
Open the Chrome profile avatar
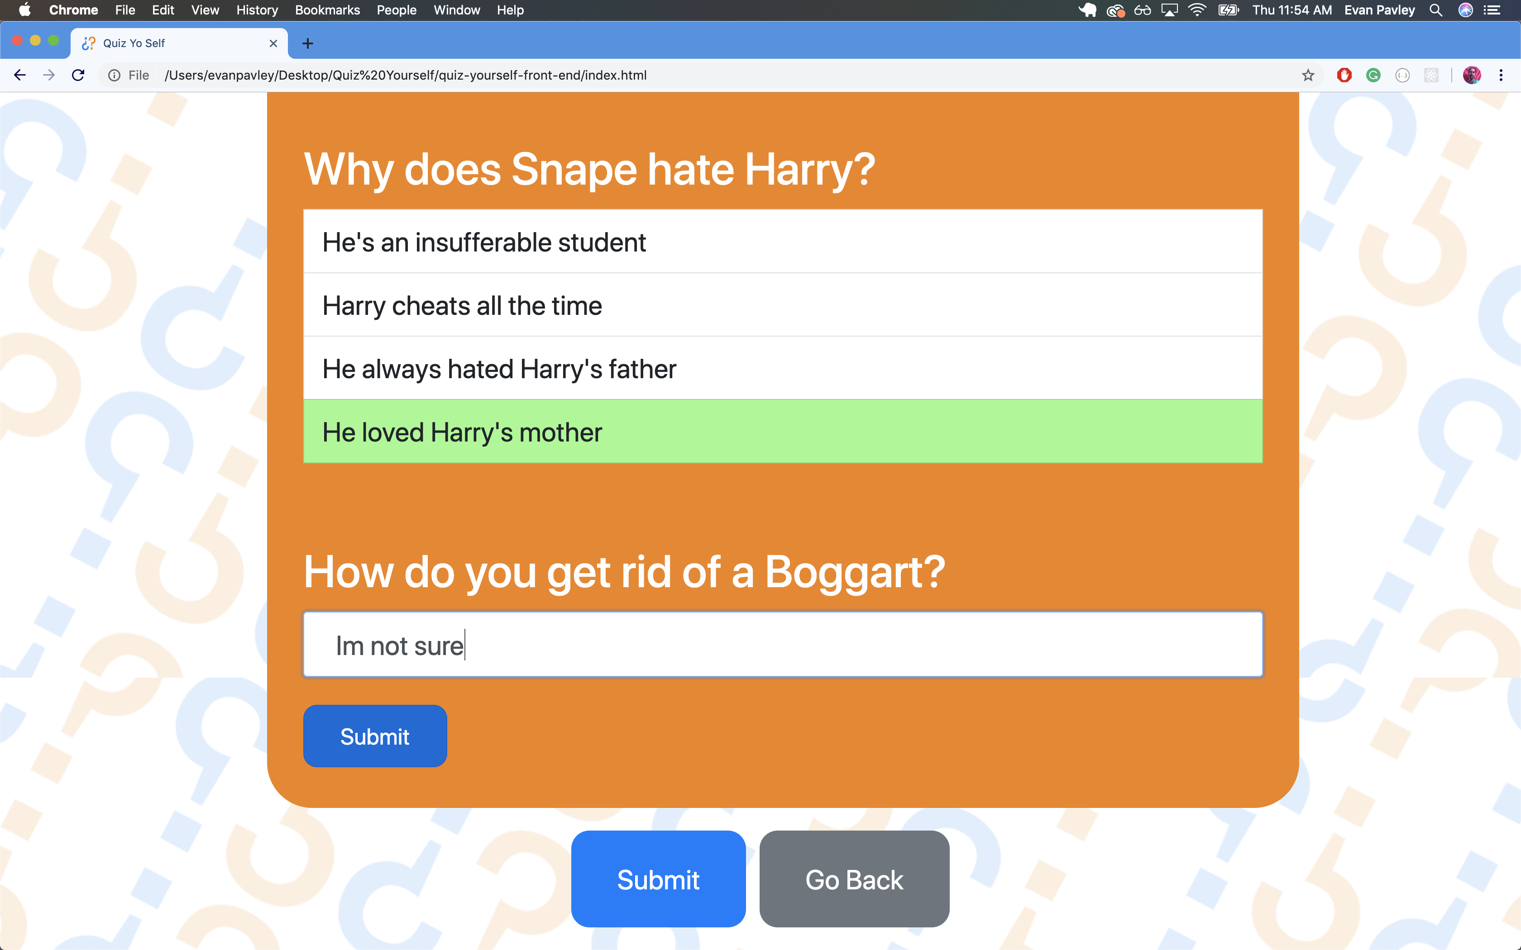[1472, 76]
